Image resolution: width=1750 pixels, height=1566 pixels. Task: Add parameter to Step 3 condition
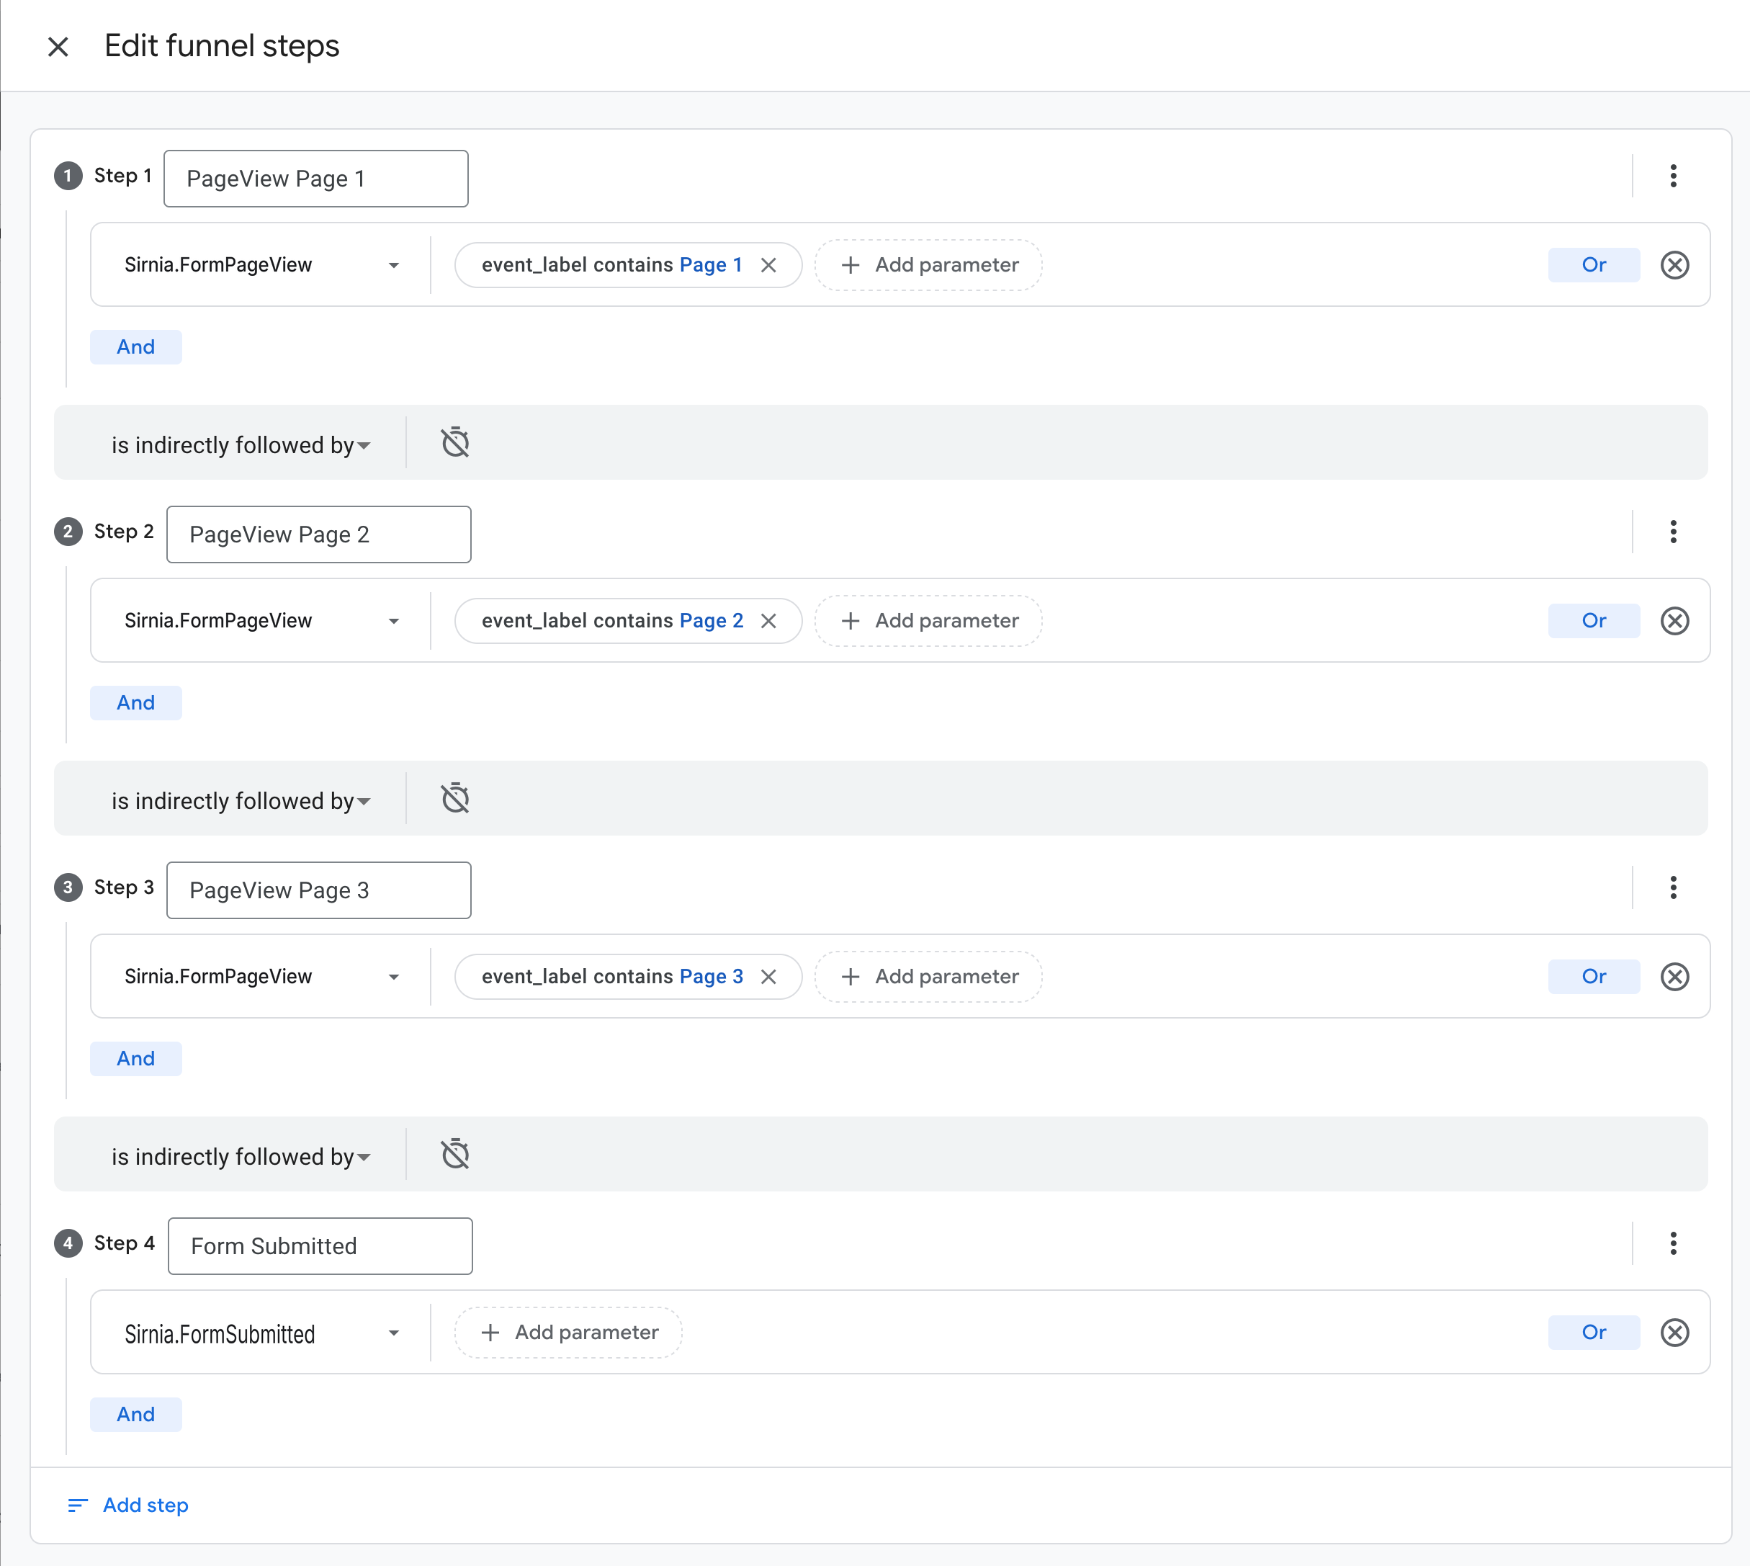pos(928,977)
